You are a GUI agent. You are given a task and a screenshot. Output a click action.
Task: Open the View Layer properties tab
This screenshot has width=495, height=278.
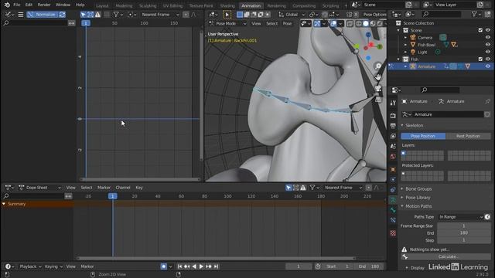[393, 136]
